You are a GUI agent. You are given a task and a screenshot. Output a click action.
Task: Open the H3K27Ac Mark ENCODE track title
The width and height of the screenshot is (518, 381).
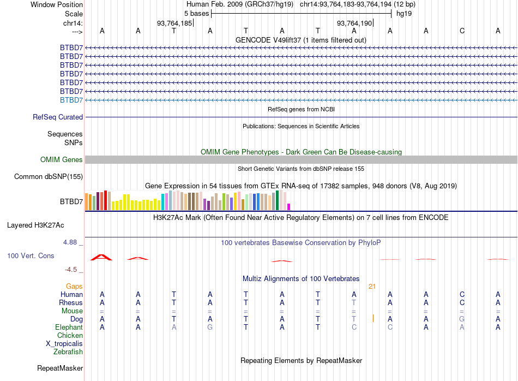[300, 218]
